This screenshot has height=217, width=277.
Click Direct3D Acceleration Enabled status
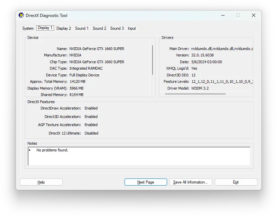tap(91, 117)
